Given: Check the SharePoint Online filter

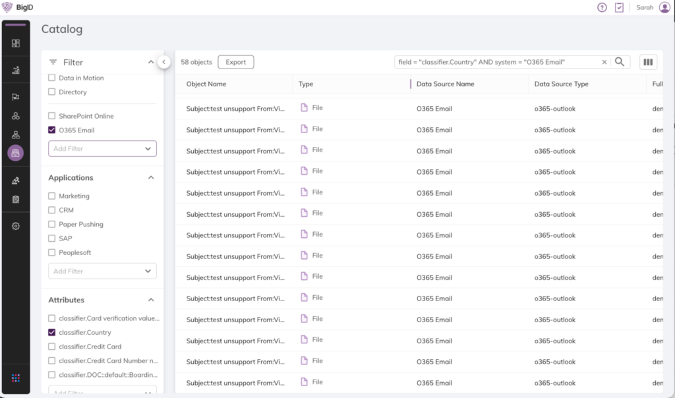Looking at the screenshot, I should tap(52, 116).
